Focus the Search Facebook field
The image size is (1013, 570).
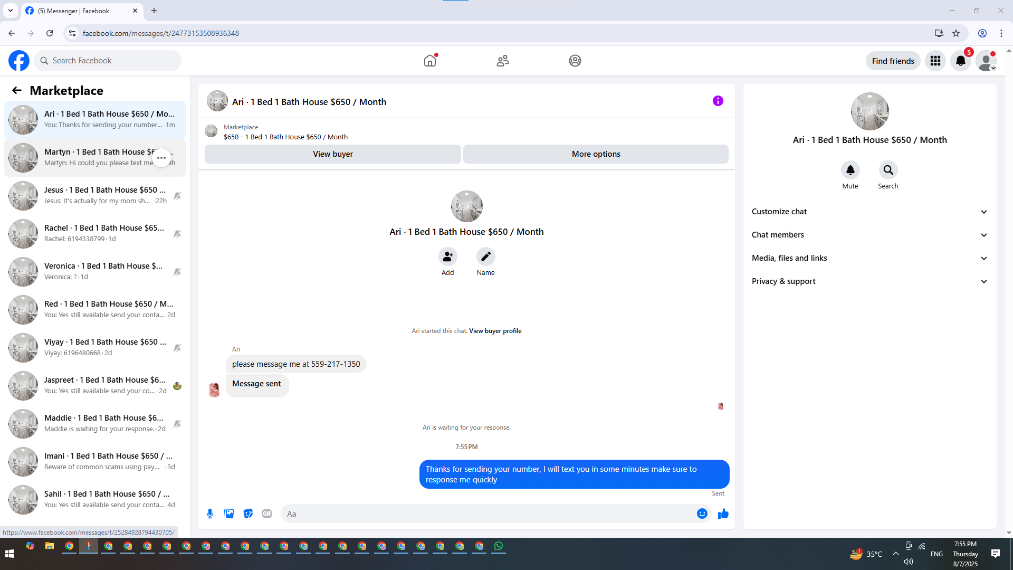108,61
